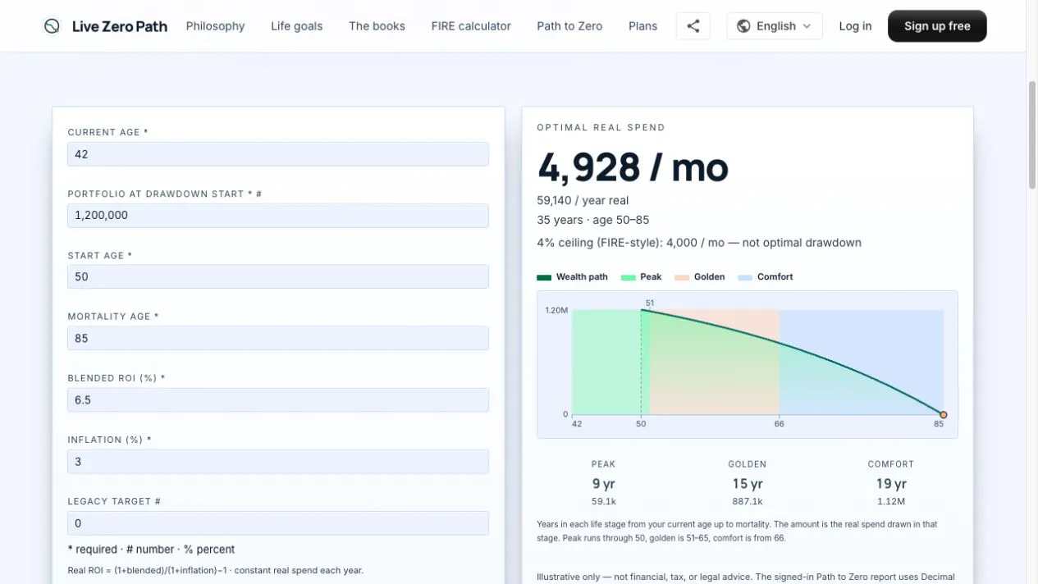1038x584 pixels.
Task: Click the Live Zero Path brand name
Action: [120, 26]
